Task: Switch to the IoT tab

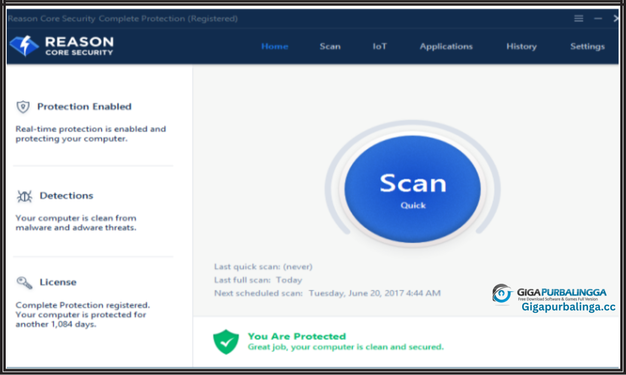Action: point(380,46)
